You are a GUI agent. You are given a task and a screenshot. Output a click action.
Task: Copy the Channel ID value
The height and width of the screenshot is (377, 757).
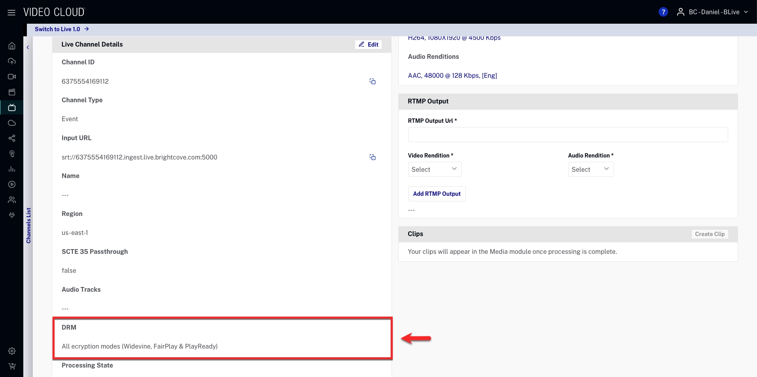point(372,81)
